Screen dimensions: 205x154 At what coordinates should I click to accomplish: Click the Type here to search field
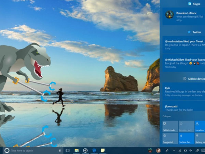coord(34,151)
